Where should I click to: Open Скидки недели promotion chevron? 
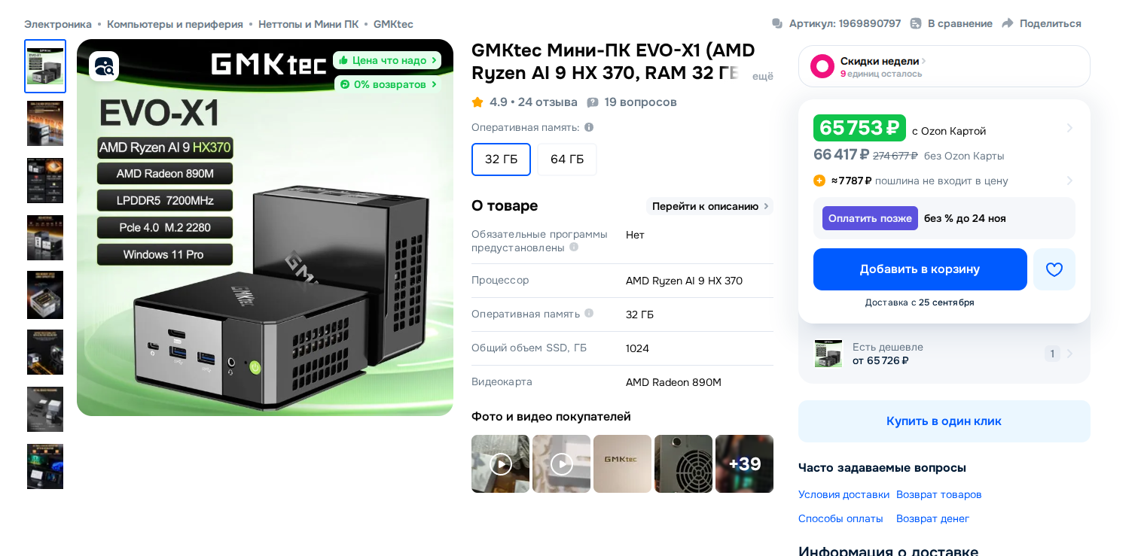click(x=924, y=61)
